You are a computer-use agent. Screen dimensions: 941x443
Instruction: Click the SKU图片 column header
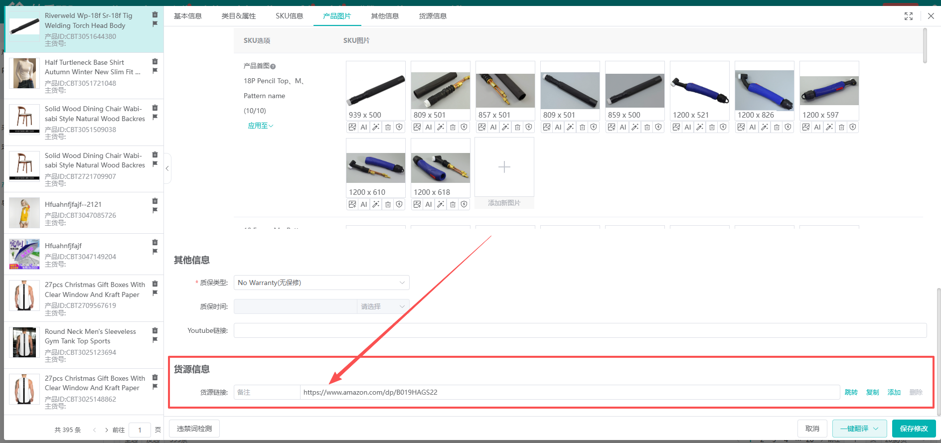pyautogui.click(x=356, y=40)
